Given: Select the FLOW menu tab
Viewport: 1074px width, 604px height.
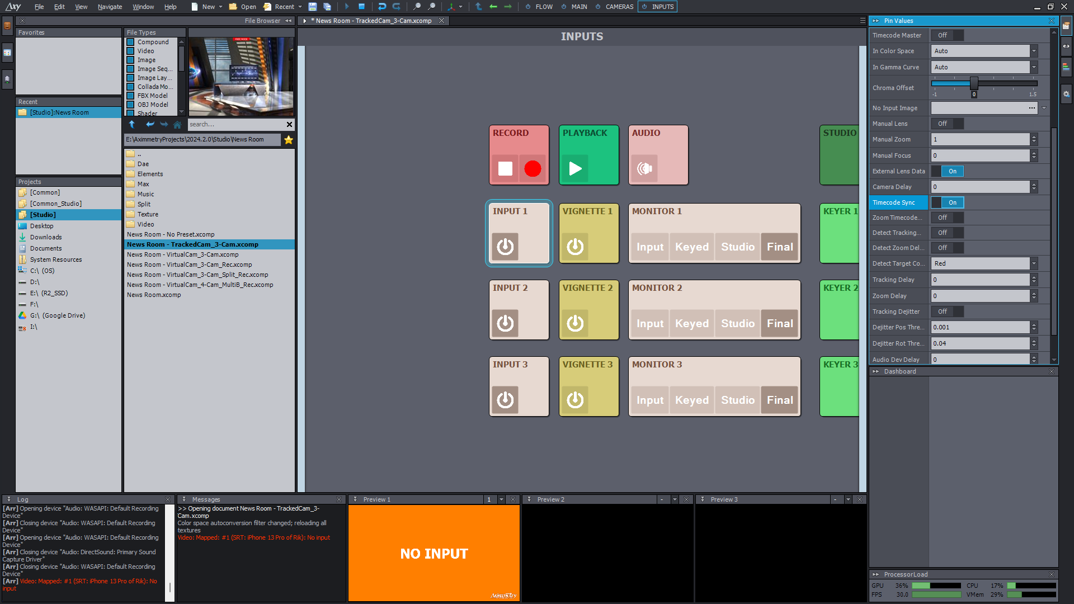Looking at the screenshot, I should click(544, 7).
